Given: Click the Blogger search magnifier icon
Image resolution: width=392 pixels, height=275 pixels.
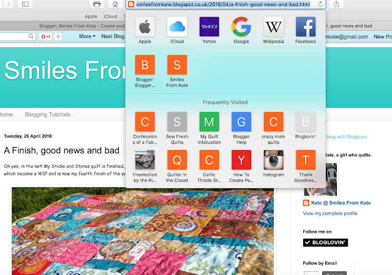Looking at the screenshot, I should click(31, 36).
